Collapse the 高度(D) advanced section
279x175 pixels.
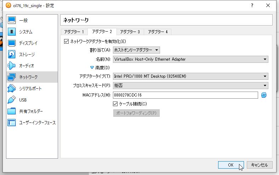(92, 67)
